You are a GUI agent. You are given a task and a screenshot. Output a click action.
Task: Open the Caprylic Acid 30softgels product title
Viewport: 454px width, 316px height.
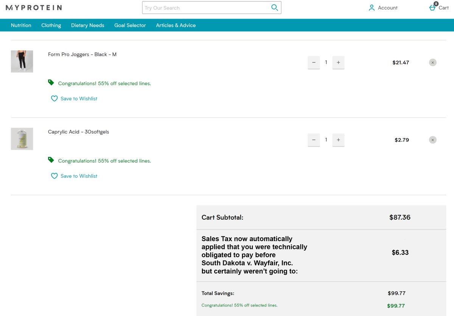(x=78, y=132)
